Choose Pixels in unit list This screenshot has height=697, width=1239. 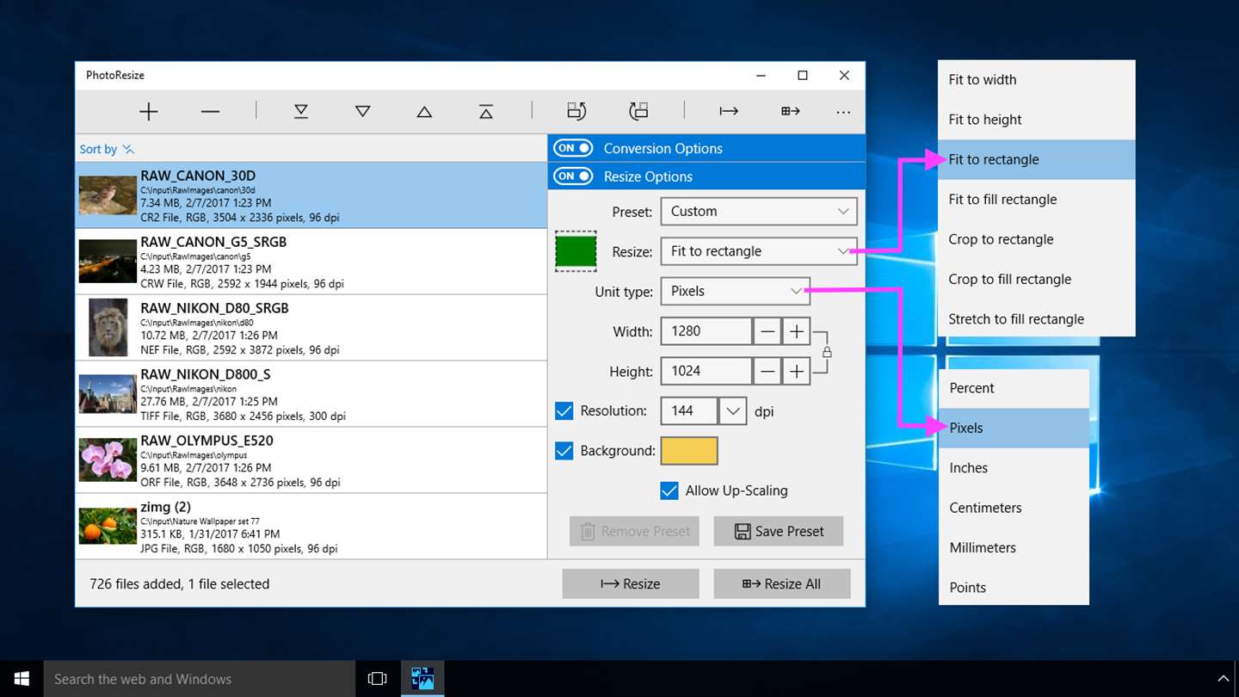(x=1014, y=428)
